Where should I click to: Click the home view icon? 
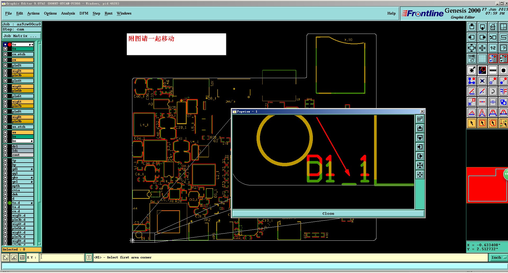493,27
